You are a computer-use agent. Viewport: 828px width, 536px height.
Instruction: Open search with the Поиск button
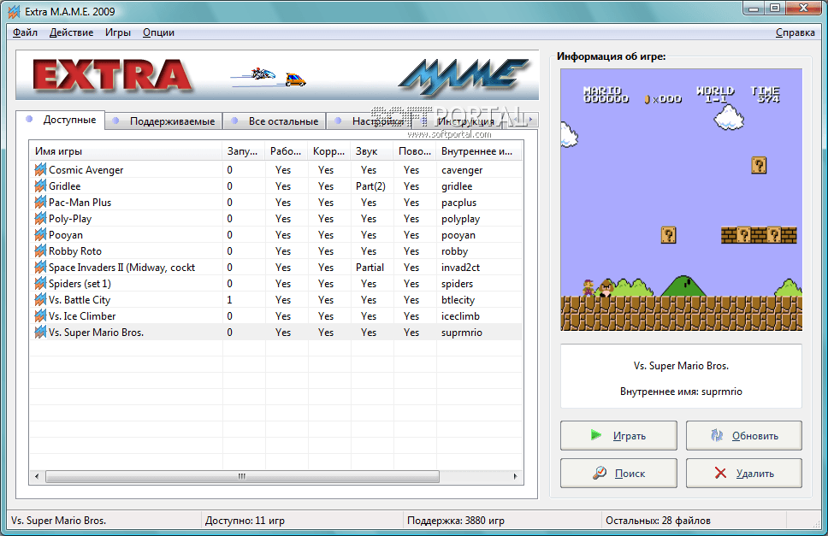point(618,473)
